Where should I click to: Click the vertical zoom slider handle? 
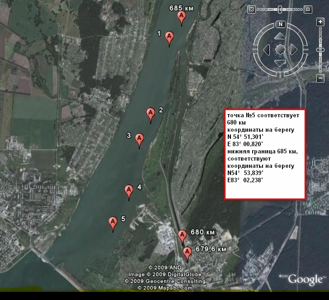click(320, 49)
